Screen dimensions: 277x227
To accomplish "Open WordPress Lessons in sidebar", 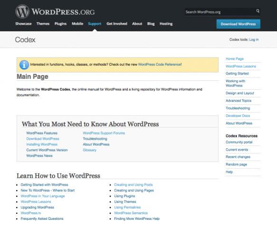I will coord(241,66).
